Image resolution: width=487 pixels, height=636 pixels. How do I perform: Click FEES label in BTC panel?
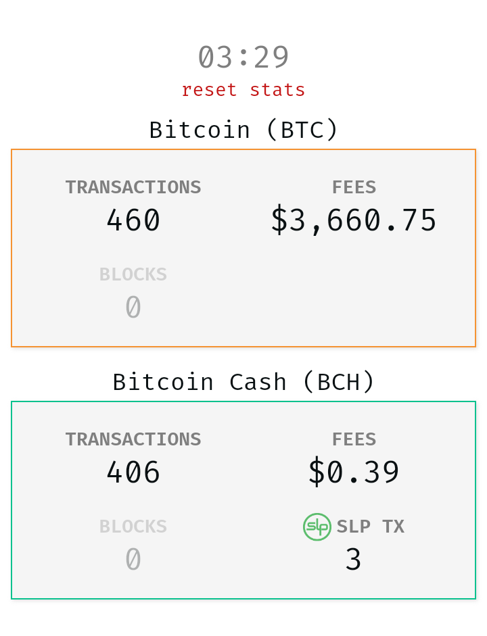(354, 187)
